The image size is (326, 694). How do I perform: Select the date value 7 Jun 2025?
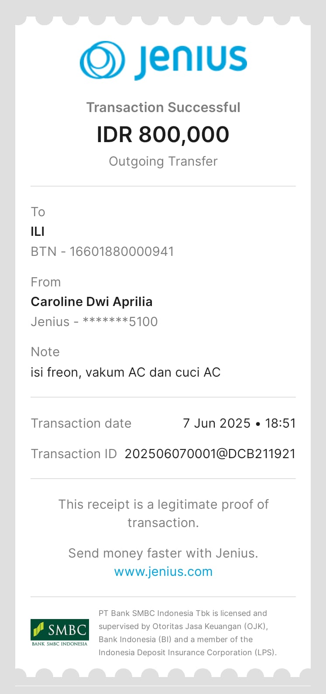(x=216, y=423)
